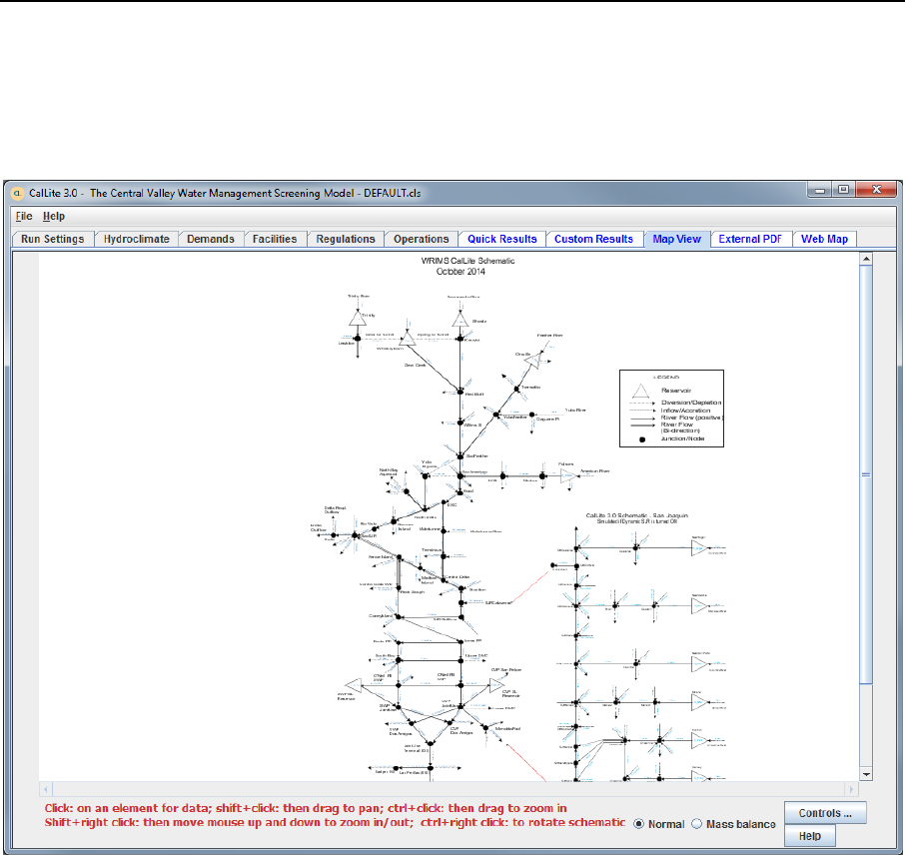The image size is (905, 855).
Task: Select the Map View tab
Action: click(677, 239)
